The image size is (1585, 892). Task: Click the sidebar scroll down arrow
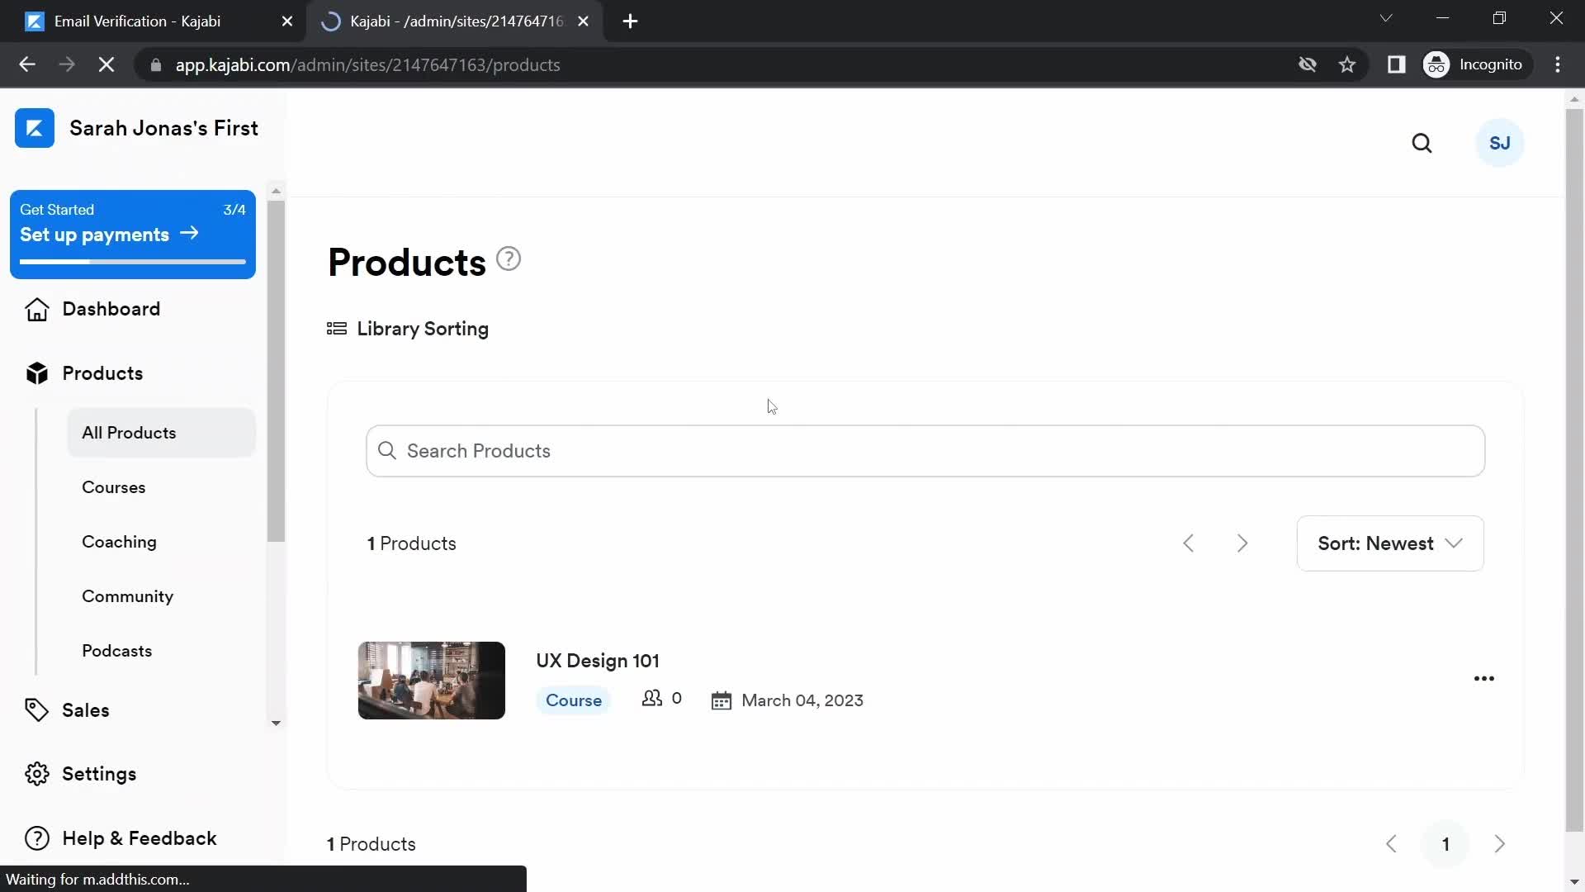[277, 724]
